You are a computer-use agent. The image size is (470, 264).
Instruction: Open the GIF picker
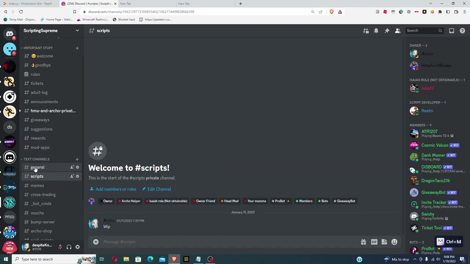(374, 242)
